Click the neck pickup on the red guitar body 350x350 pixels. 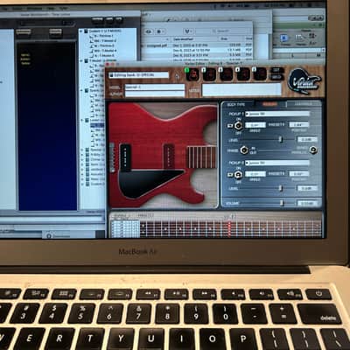pyautogui.click(x=169, y=156)
